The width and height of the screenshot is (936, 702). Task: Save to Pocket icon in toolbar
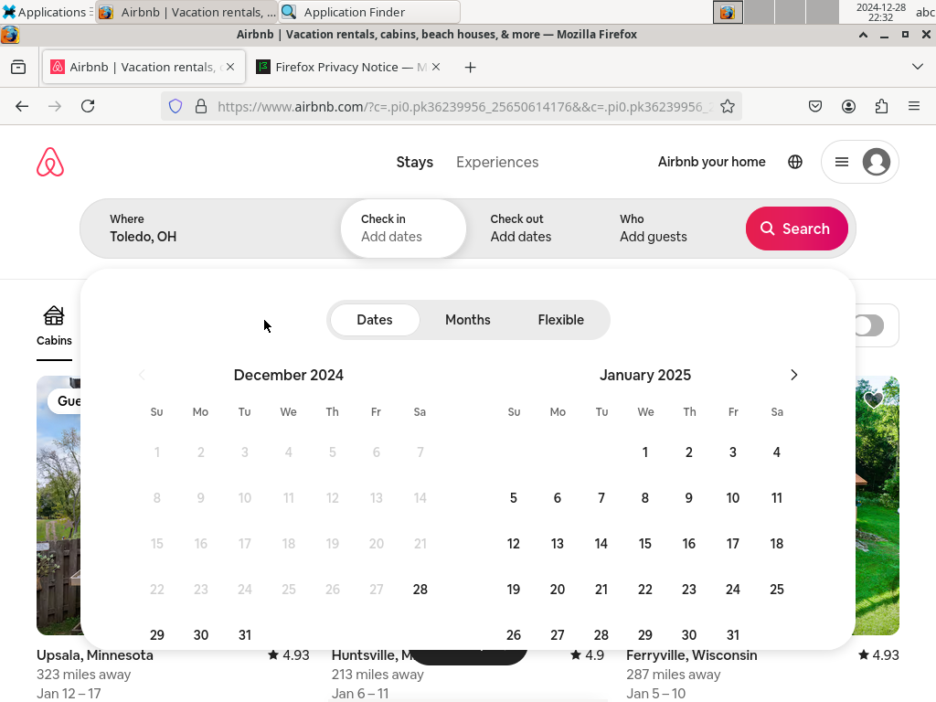click(815, 106)
